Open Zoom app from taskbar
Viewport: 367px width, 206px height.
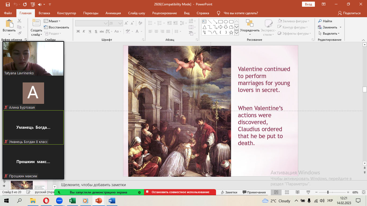59,200
